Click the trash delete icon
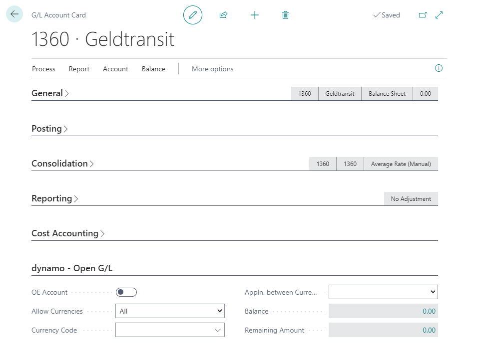This screenshot has width=480, height=355. point(285,15)
